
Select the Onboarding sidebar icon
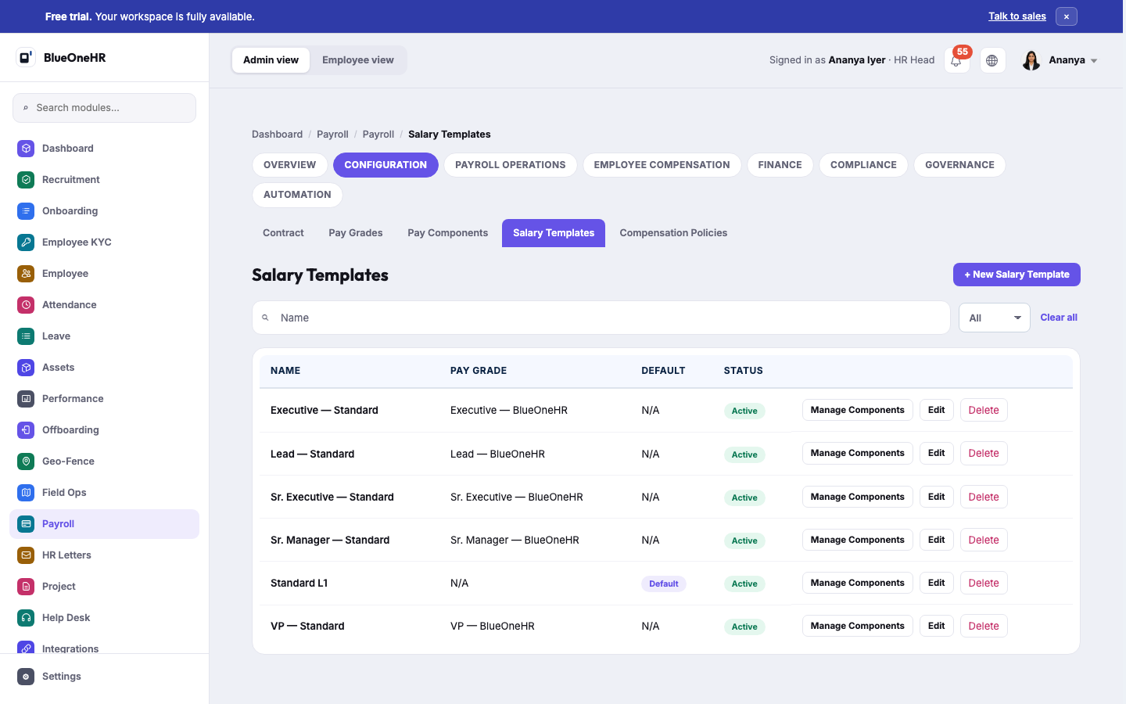coord(26,211)
